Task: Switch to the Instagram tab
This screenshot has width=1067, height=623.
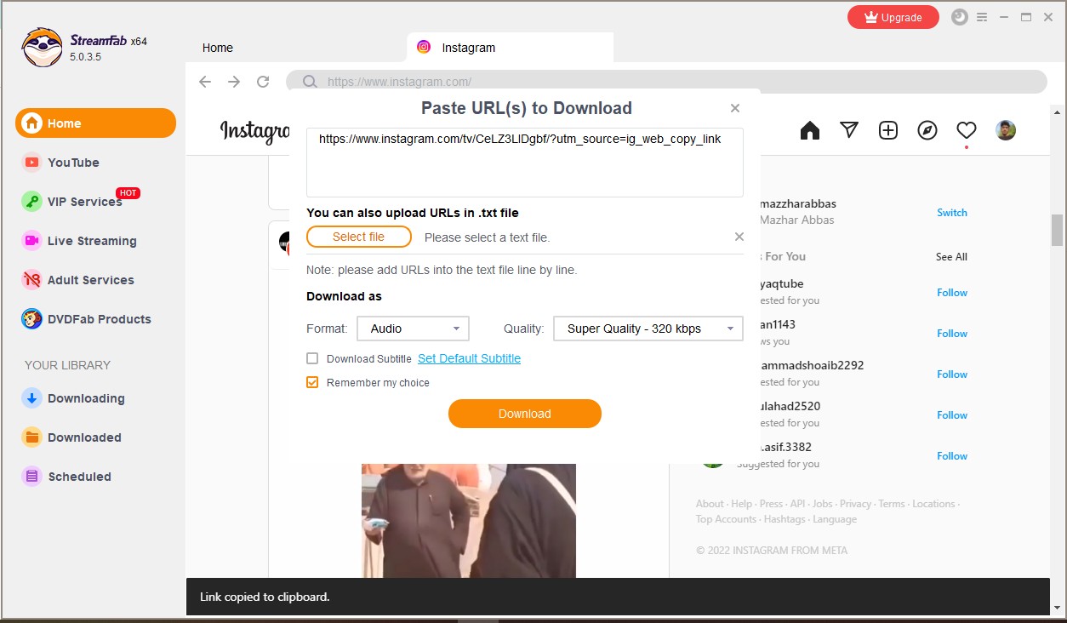Action: pos(511,48)
